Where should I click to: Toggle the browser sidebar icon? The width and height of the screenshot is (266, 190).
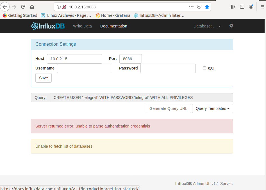(x=242, y=7)
